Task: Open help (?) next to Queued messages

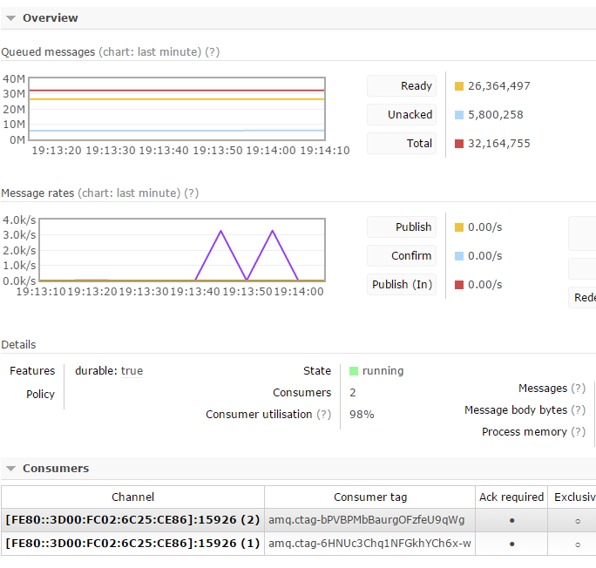Action: 212,52
